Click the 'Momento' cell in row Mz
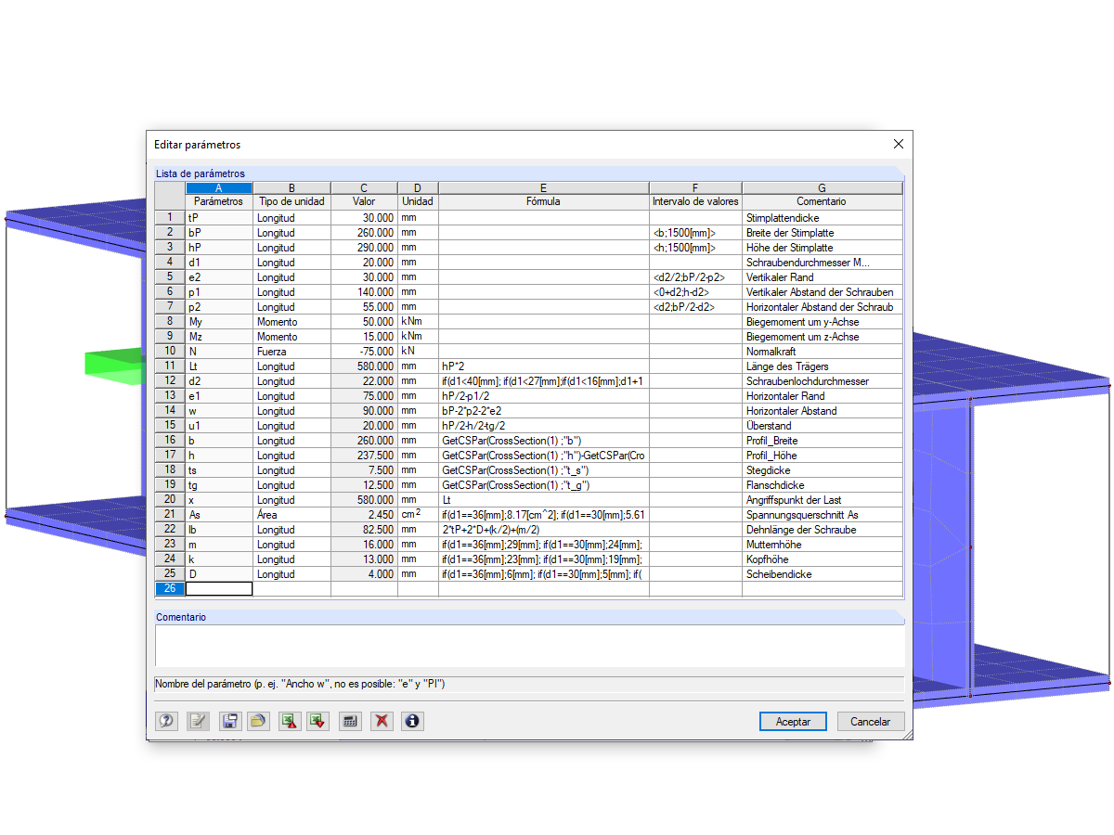This screenshot has width=1114, height=835. pos(291,337)
